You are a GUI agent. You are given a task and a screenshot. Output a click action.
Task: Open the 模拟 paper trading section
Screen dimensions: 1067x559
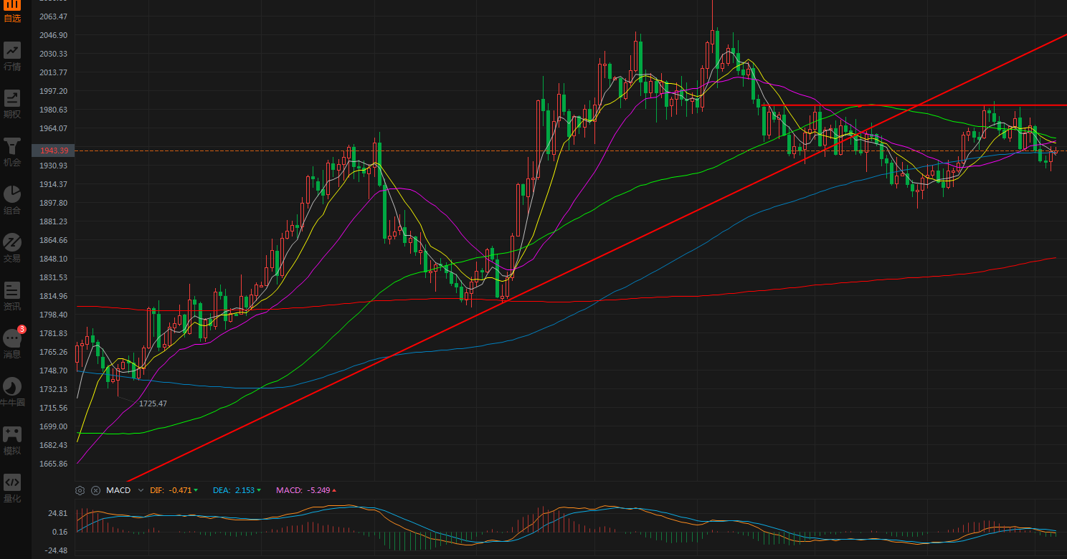12,439
